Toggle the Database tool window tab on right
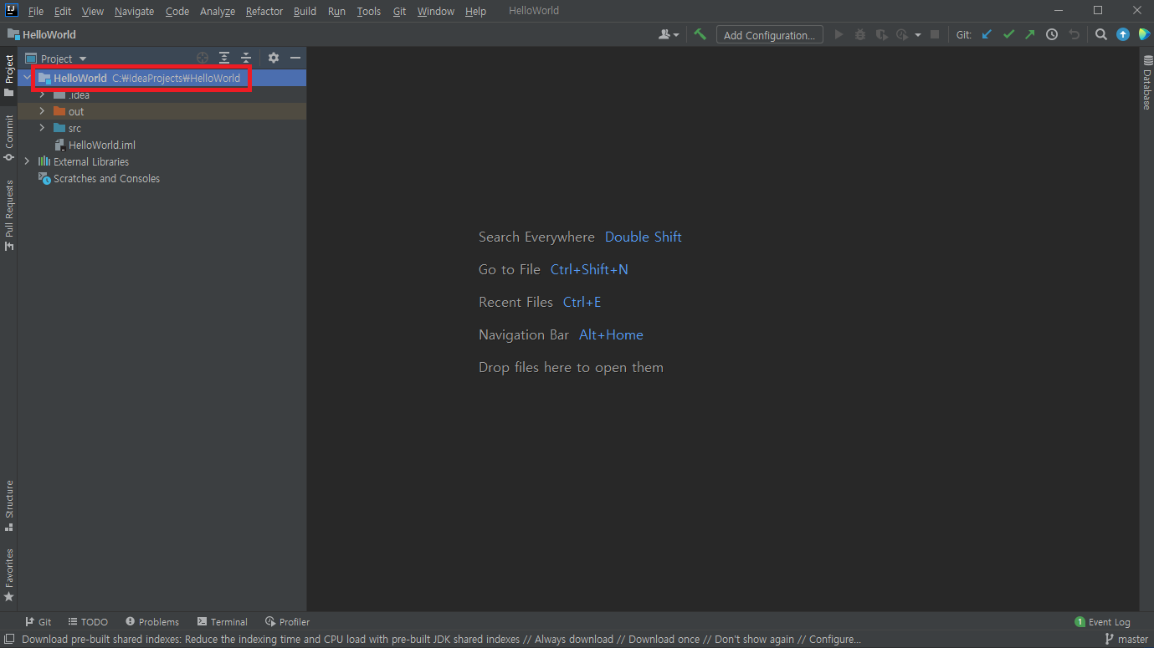1154x648 pixels. coord(1146,82)
